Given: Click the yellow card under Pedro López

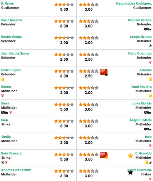Looking at the screenshot, I should pos(2,79).
